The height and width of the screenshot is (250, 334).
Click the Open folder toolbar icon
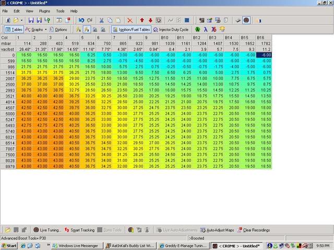(16, 20)
